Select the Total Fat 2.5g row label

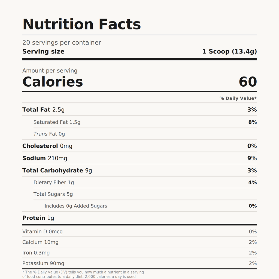43,110
